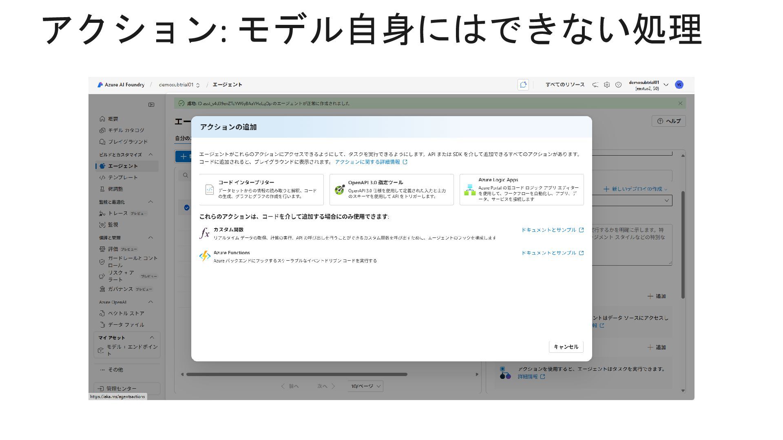Screen dimensions: 783x440
Task: Open the demosubtrial01 project switcher in breadcrumb
Action: click(x=179, y=85)
